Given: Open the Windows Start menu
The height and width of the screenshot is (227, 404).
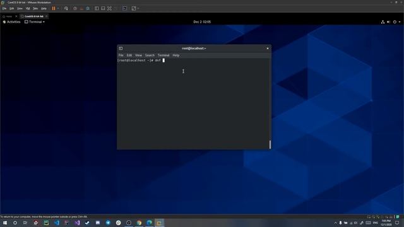Looking at the screenshot, I should click(5, 223).
